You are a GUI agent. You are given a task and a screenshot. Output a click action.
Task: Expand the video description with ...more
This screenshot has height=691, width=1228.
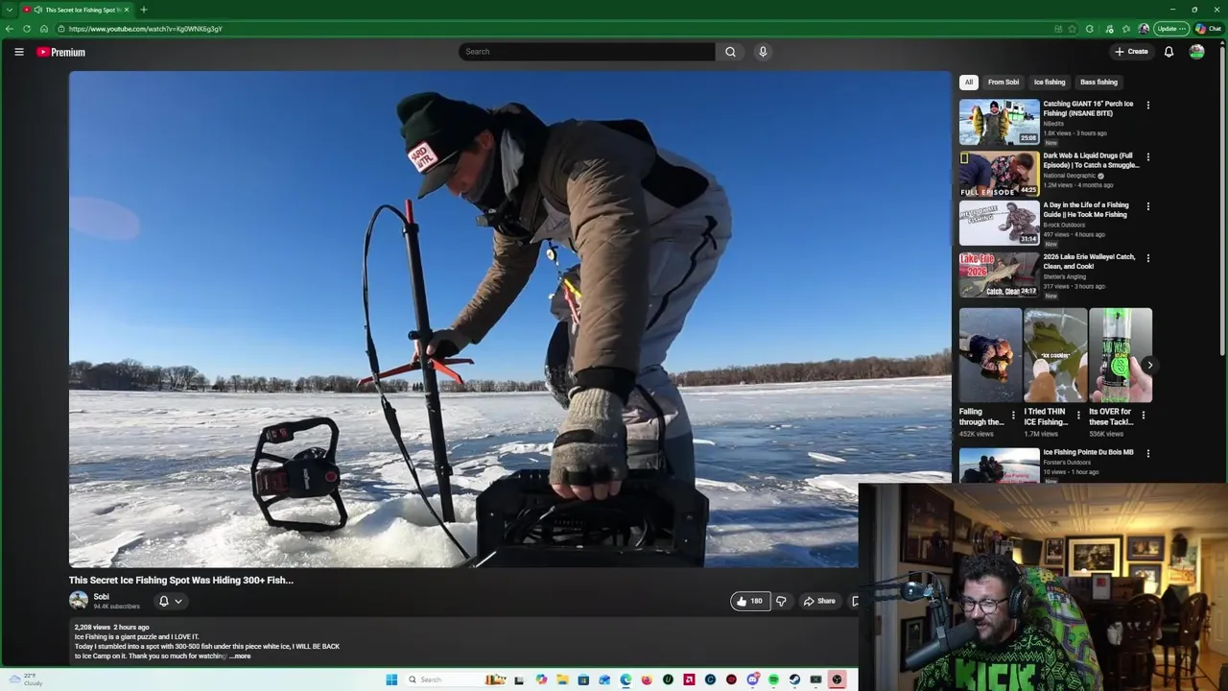pos(240,656)
